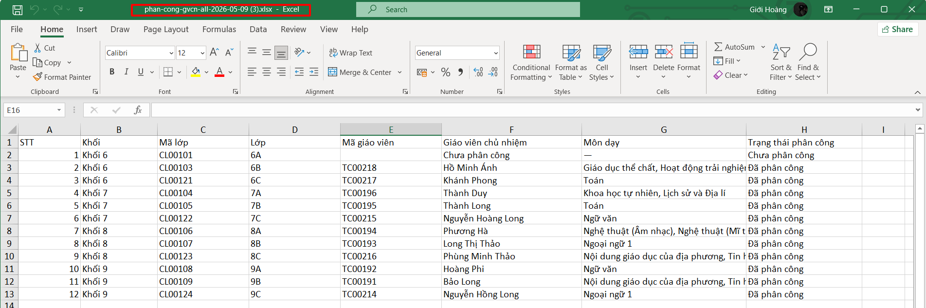The width and height of the screenshot is (926, 308).
Task: Click the Delete cells icon
Action: [x=664, y=52]
